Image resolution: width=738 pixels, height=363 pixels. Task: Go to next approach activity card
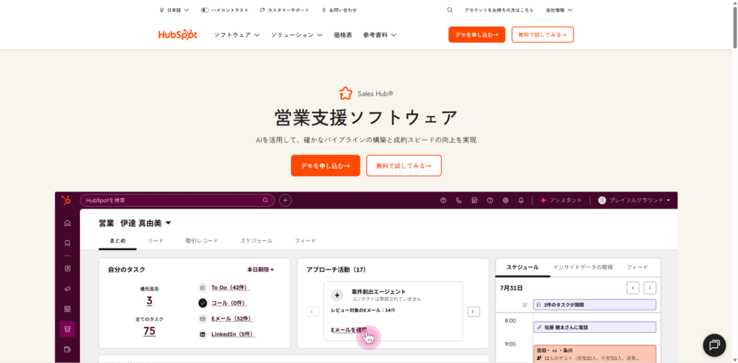tap(474, 311)
